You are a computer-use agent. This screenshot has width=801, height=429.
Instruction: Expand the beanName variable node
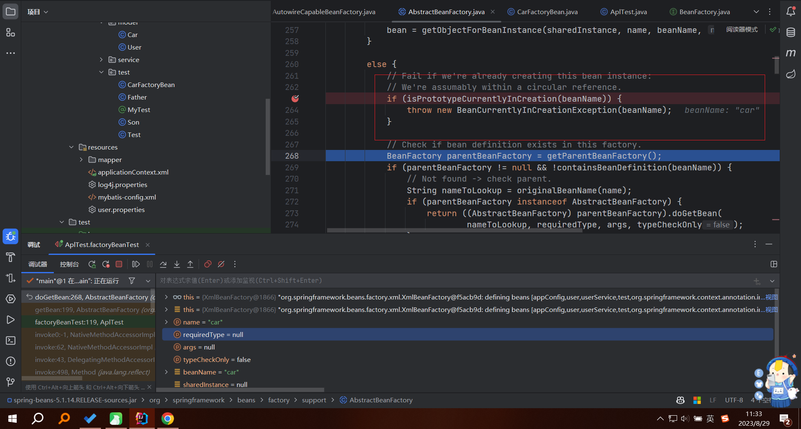[x=166, y=372]
